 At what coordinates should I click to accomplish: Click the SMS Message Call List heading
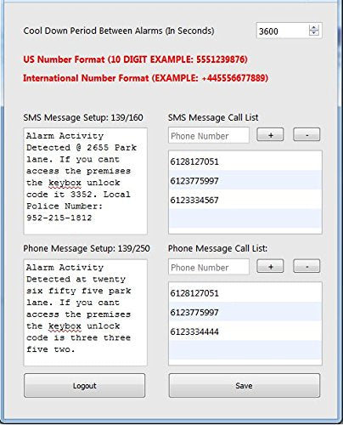213,117
